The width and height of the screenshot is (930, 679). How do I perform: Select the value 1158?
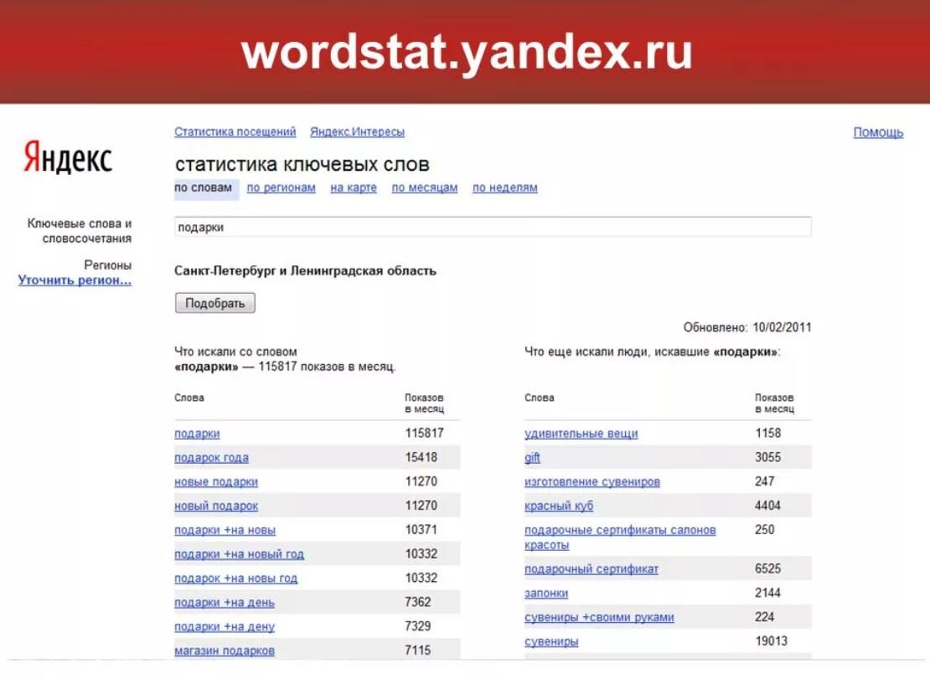(x=767, y=433)
